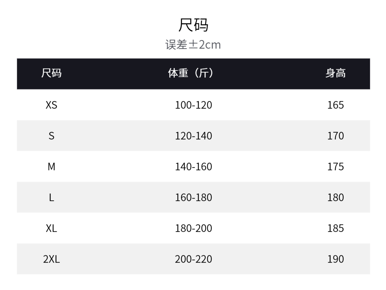Click the 180 height value

(335, 198)
